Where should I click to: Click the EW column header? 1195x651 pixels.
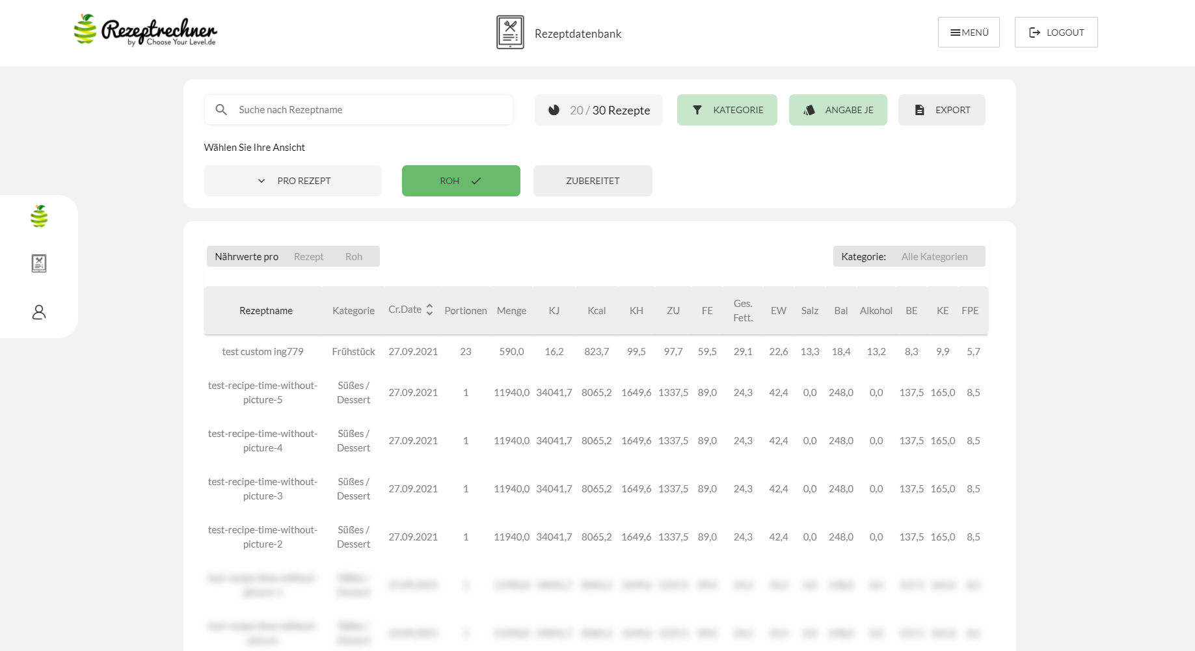(779, 311)
